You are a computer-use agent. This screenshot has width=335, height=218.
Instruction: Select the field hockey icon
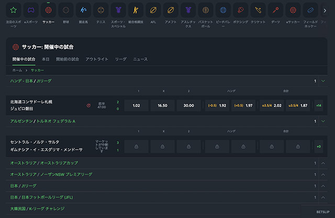click(x=310, y=10)
